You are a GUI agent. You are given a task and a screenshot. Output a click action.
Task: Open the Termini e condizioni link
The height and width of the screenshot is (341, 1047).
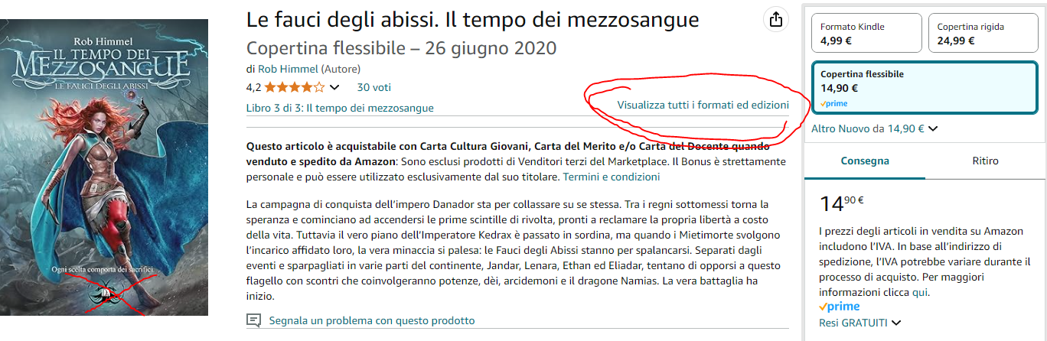pyautogui.click(x=611, y=177)
